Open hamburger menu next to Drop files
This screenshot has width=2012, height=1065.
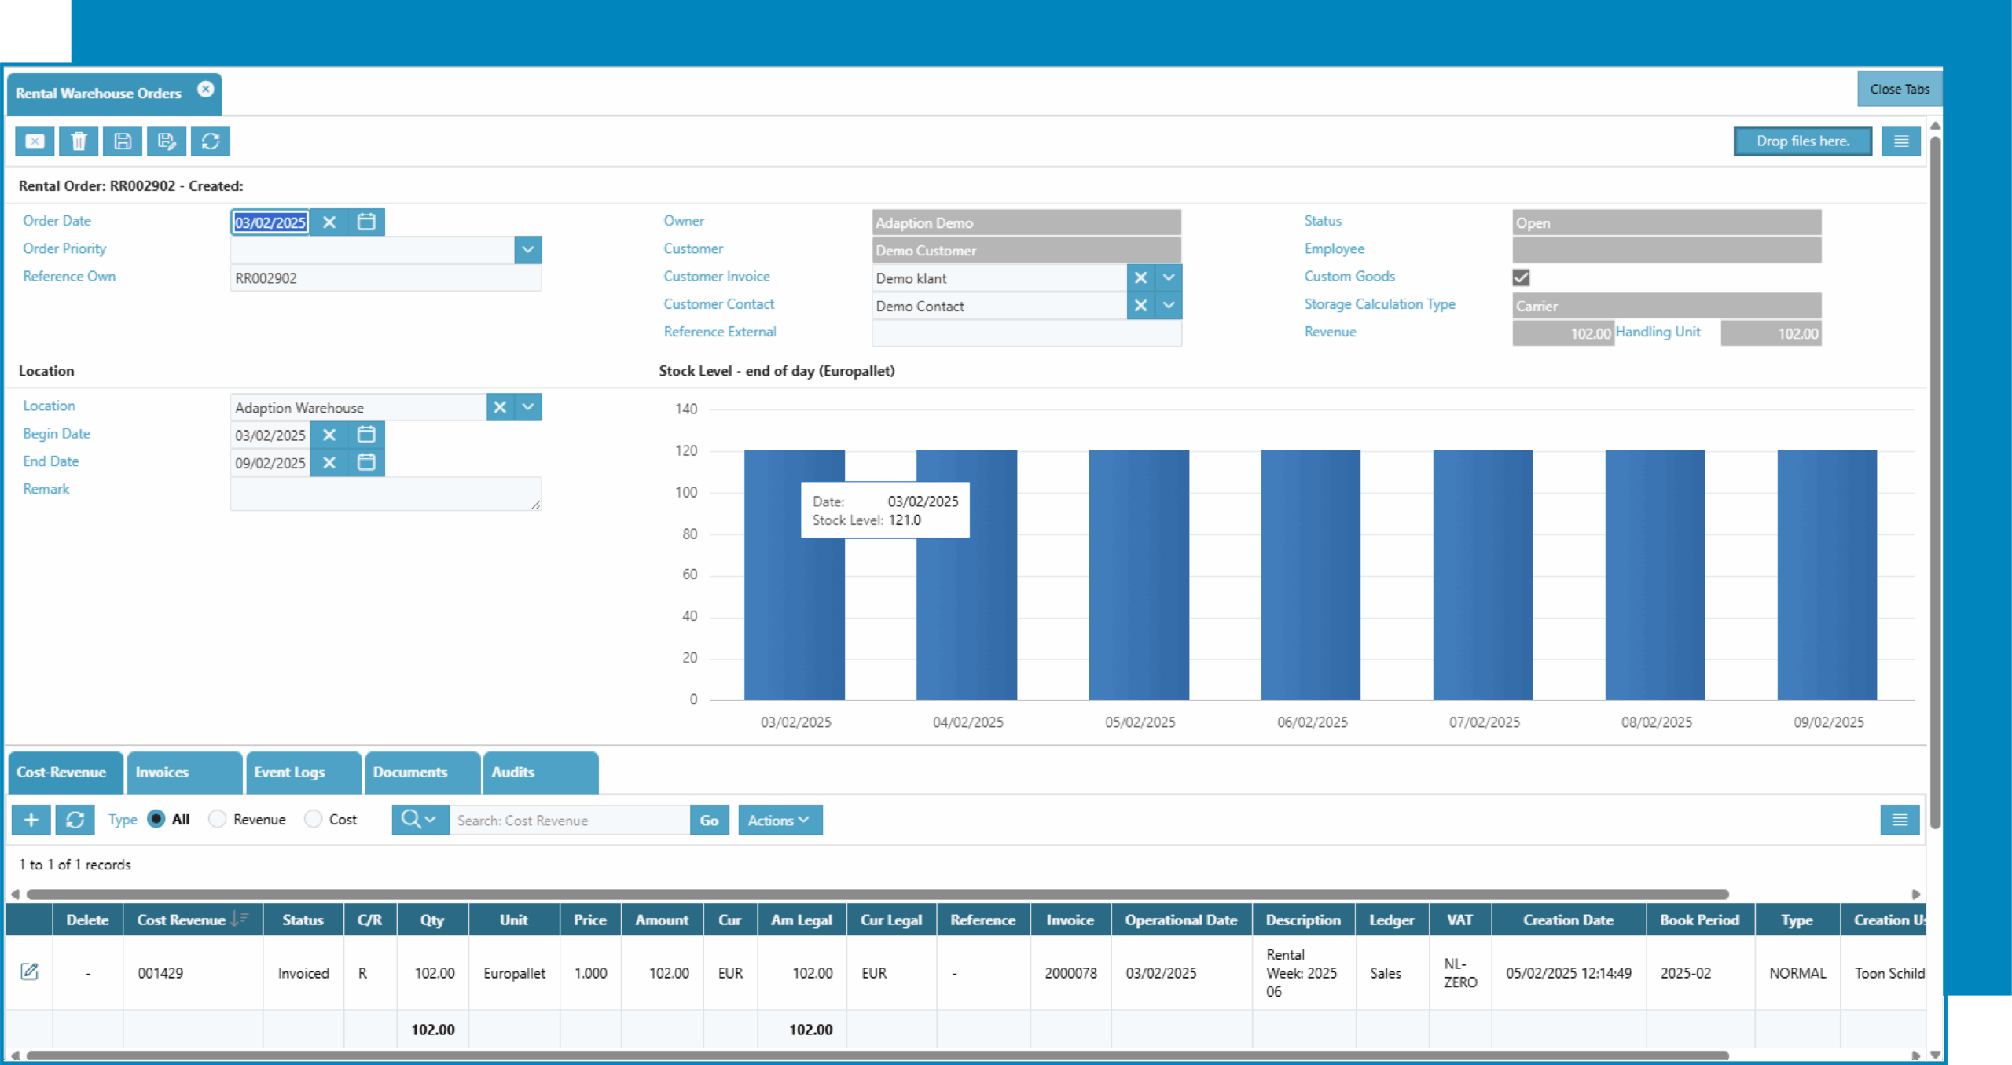point(1900,141)
